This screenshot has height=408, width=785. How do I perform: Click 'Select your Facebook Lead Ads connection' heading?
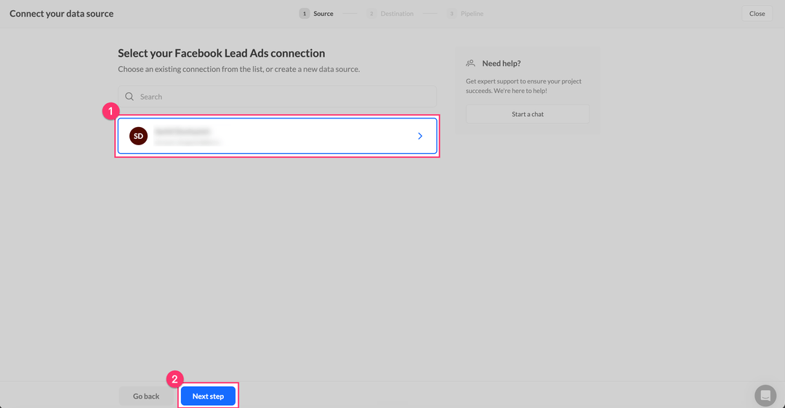point(221,53)
